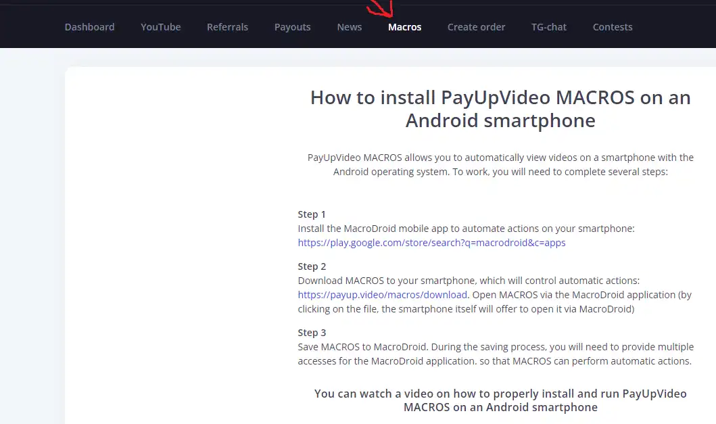Click the payup.video macros download link
Screen dimensions: 716x424
click(x=382, y=295)
